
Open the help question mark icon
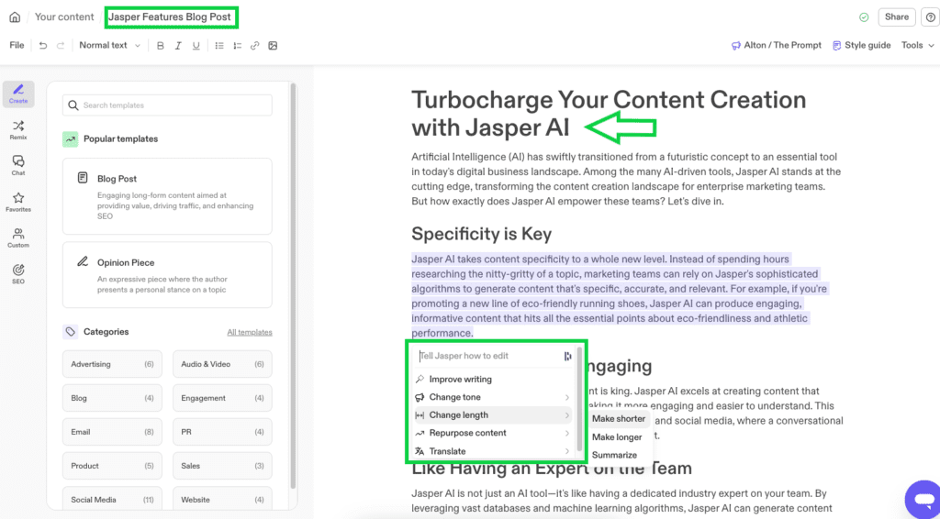[x=929, y=17]
